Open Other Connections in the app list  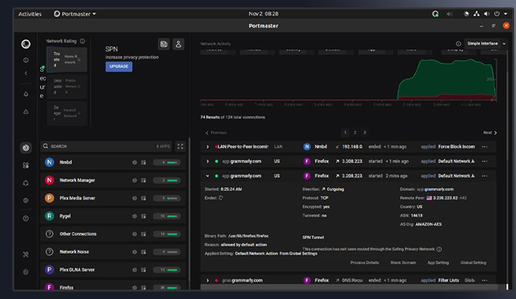click(113, 234)
